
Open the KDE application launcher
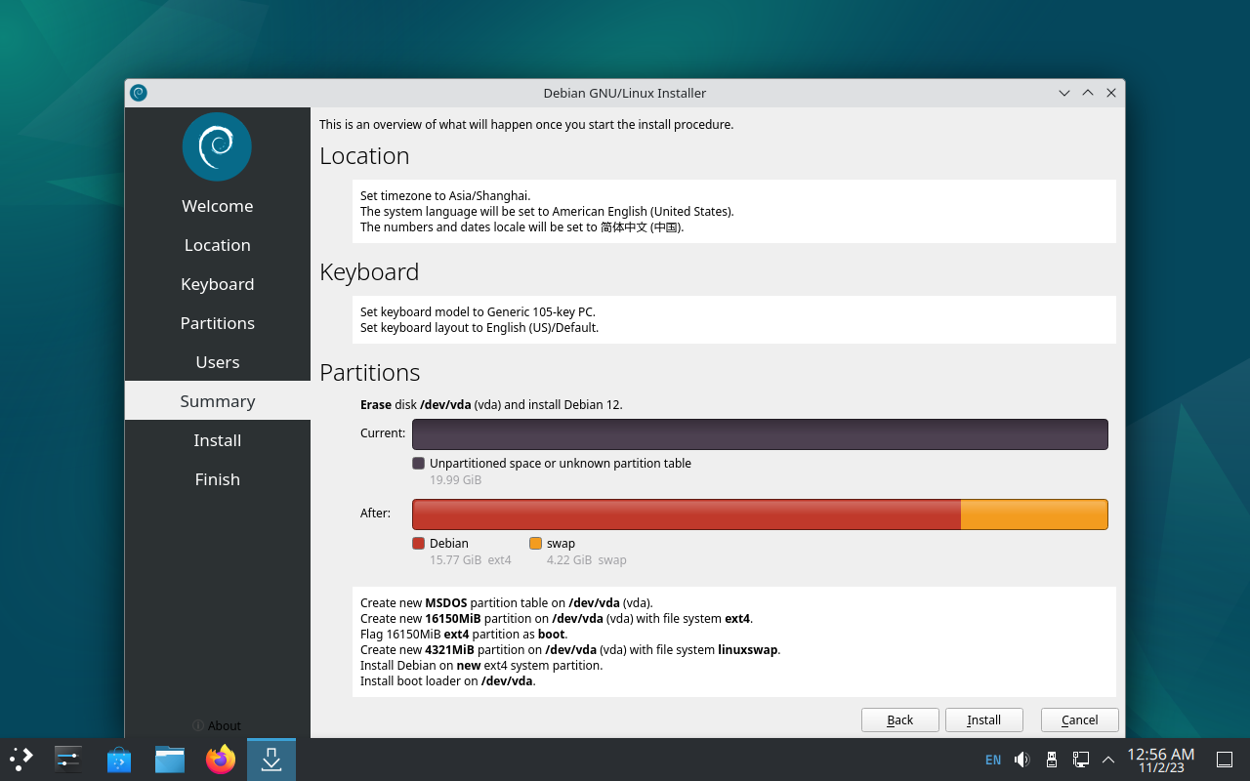(x=21, y=759)
